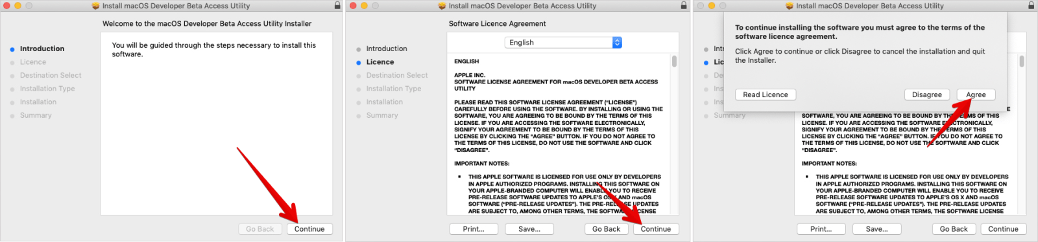The image size is (1038, 242).
Task: Select Summary step in the agree-prompt window sidebar
Action: pyautogui.click(x=730, y=115)
